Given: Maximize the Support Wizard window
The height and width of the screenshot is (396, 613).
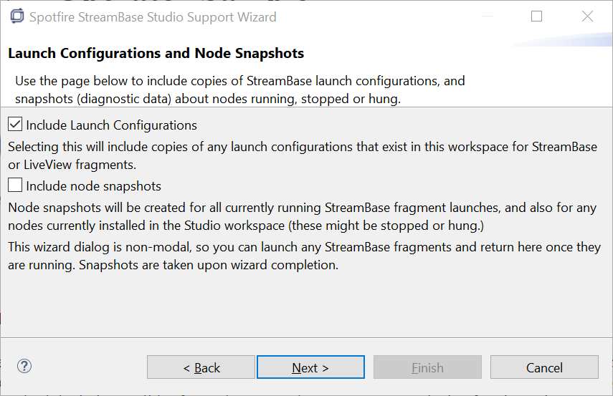Looking at the screenshot, I should point(536,16).
